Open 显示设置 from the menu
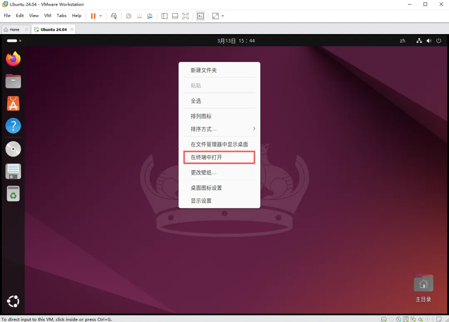The image size is (449, 322). click(220, 201)
